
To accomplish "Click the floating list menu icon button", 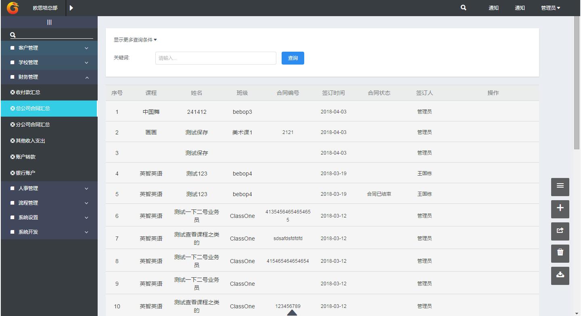I will (x=560, y=186).
